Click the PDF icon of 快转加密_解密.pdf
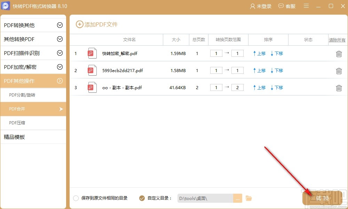This screenshot has width=348, height=209. click(92, 53)
